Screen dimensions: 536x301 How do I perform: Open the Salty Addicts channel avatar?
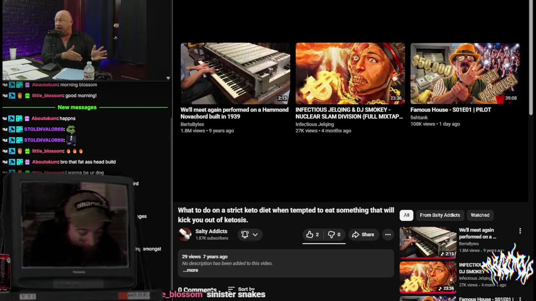pyautogui.click(x=185, y=235)
